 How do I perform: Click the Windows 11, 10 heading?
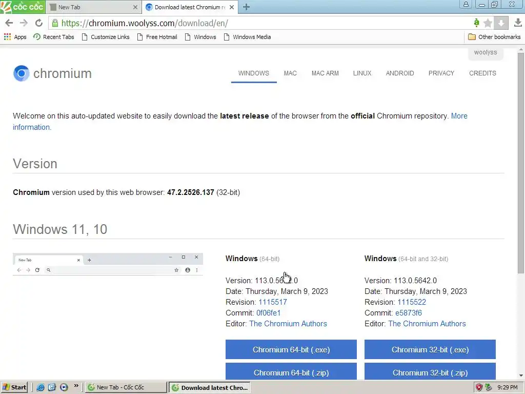tap(60, 229)
